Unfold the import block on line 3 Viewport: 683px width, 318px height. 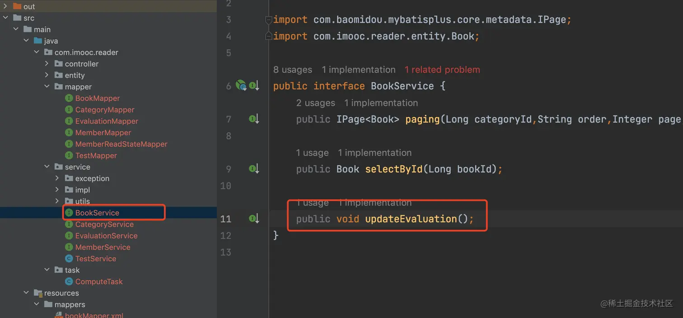point(269,20)
